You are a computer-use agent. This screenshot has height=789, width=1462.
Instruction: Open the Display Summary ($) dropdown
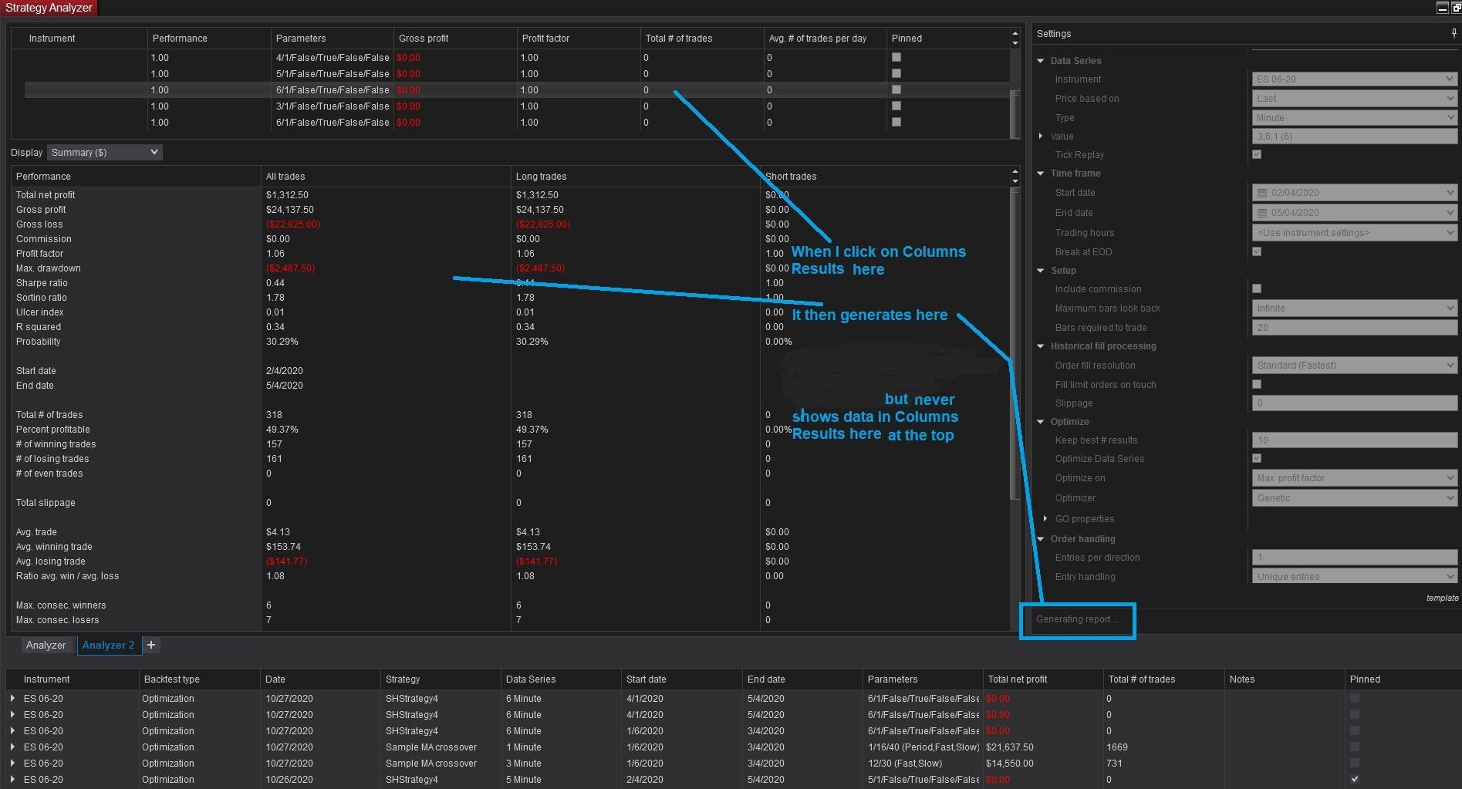click(105, 152)
